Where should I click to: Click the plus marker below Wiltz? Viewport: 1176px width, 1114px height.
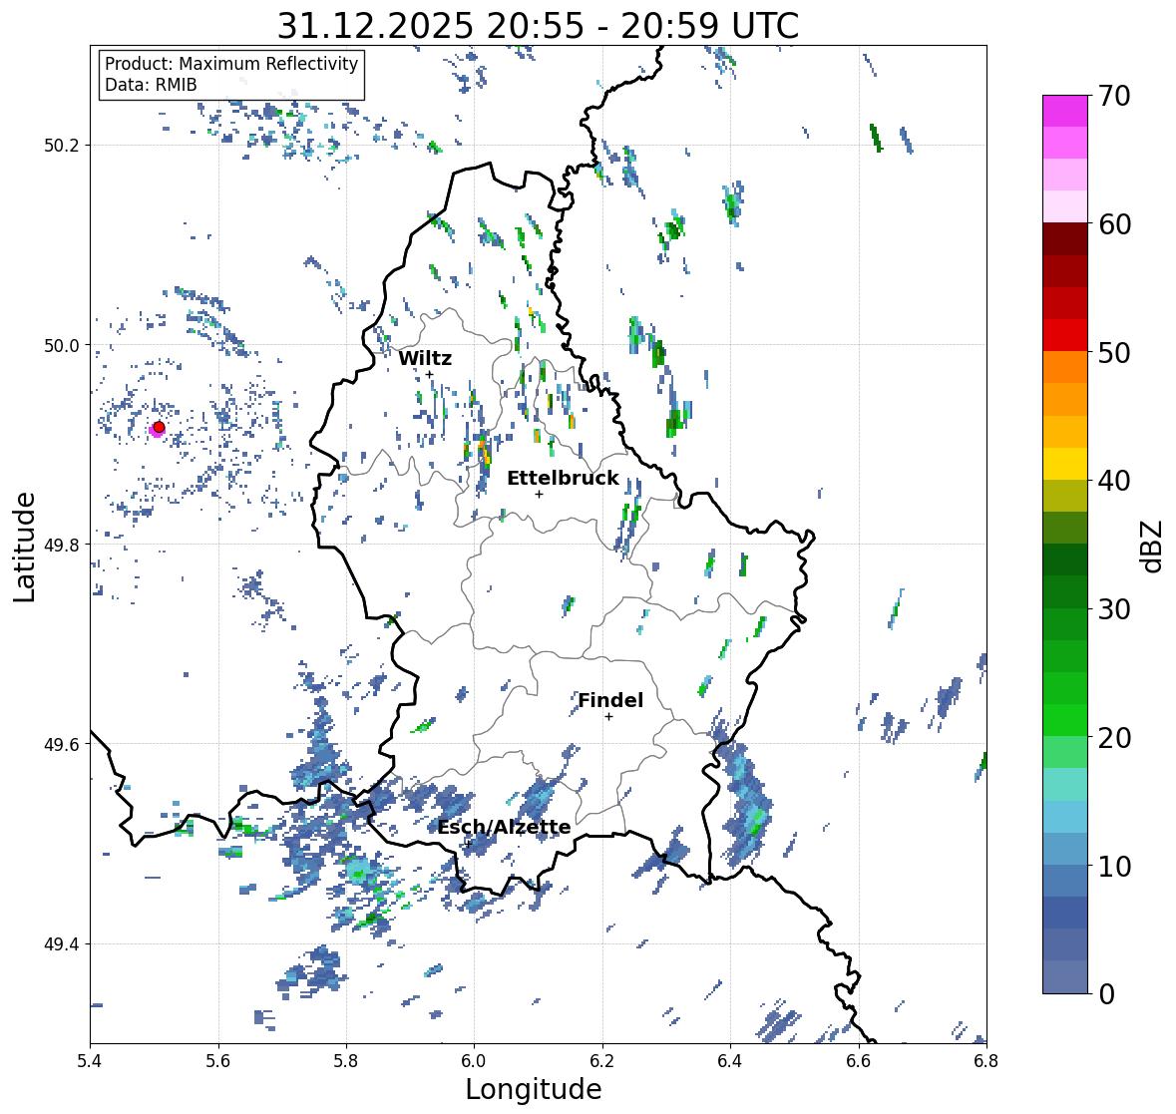(430, 374)
